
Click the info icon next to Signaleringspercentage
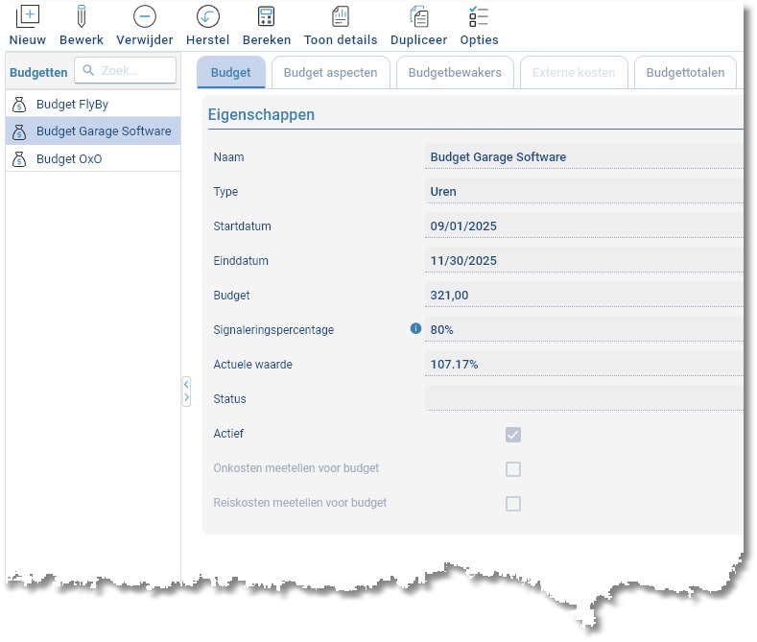coord(415,329)
